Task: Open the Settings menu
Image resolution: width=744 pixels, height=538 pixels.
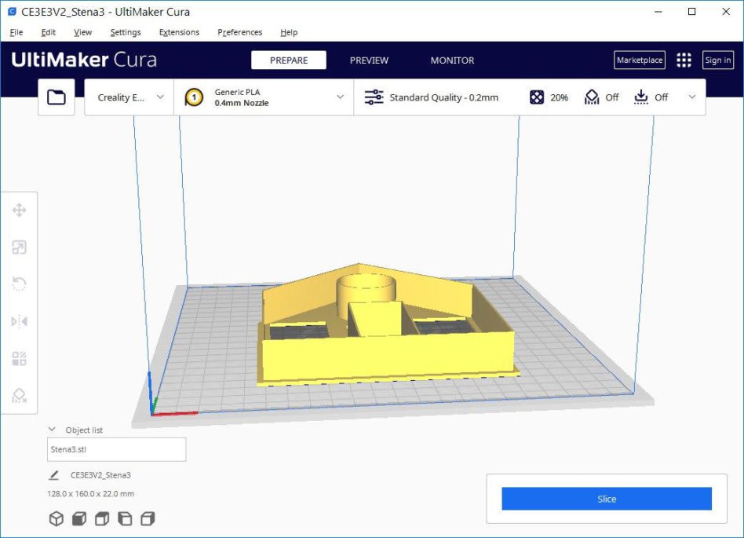Action: 126,32
